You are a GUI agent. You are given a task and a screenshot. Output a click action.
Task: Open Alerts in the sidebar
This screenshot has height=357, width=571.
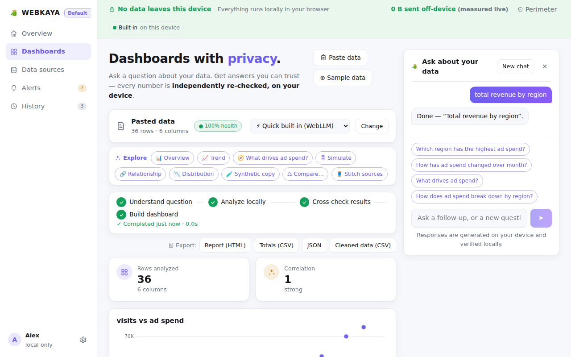[x=48, y=88]
